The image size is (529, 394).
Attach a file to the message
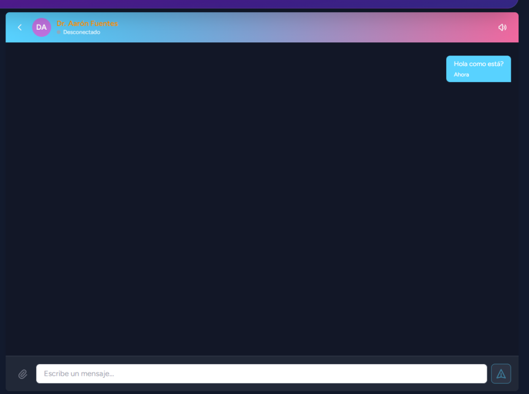pos(23,374)
